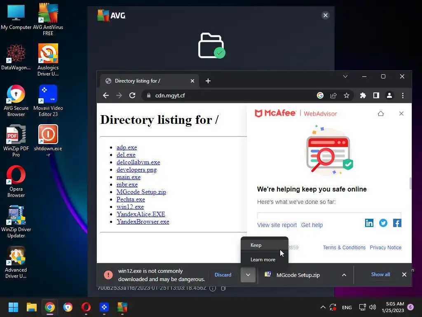Open LinkedIn icon in WebAdvisor
The image size is (422, 317).
(x=369, y=223)
